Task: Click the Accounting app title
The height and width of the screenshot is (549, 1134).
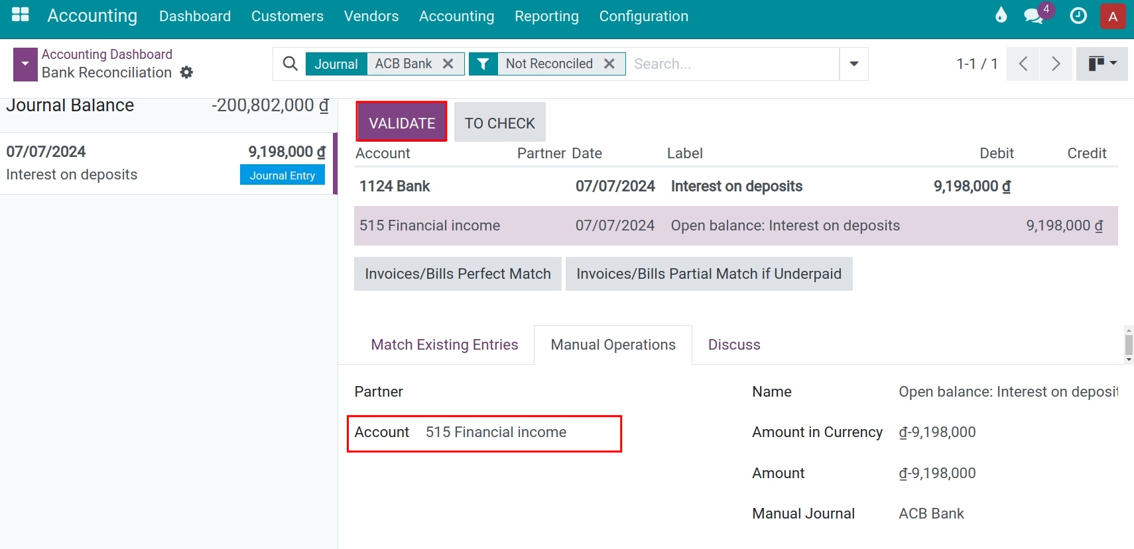Action: coord(92,16)
